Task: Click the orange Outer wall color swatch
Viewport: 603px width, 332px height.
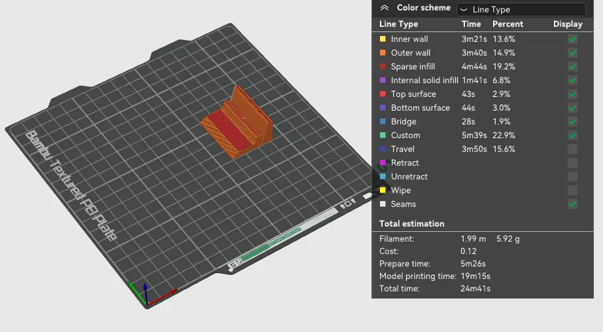Action: tap(383, 53)
